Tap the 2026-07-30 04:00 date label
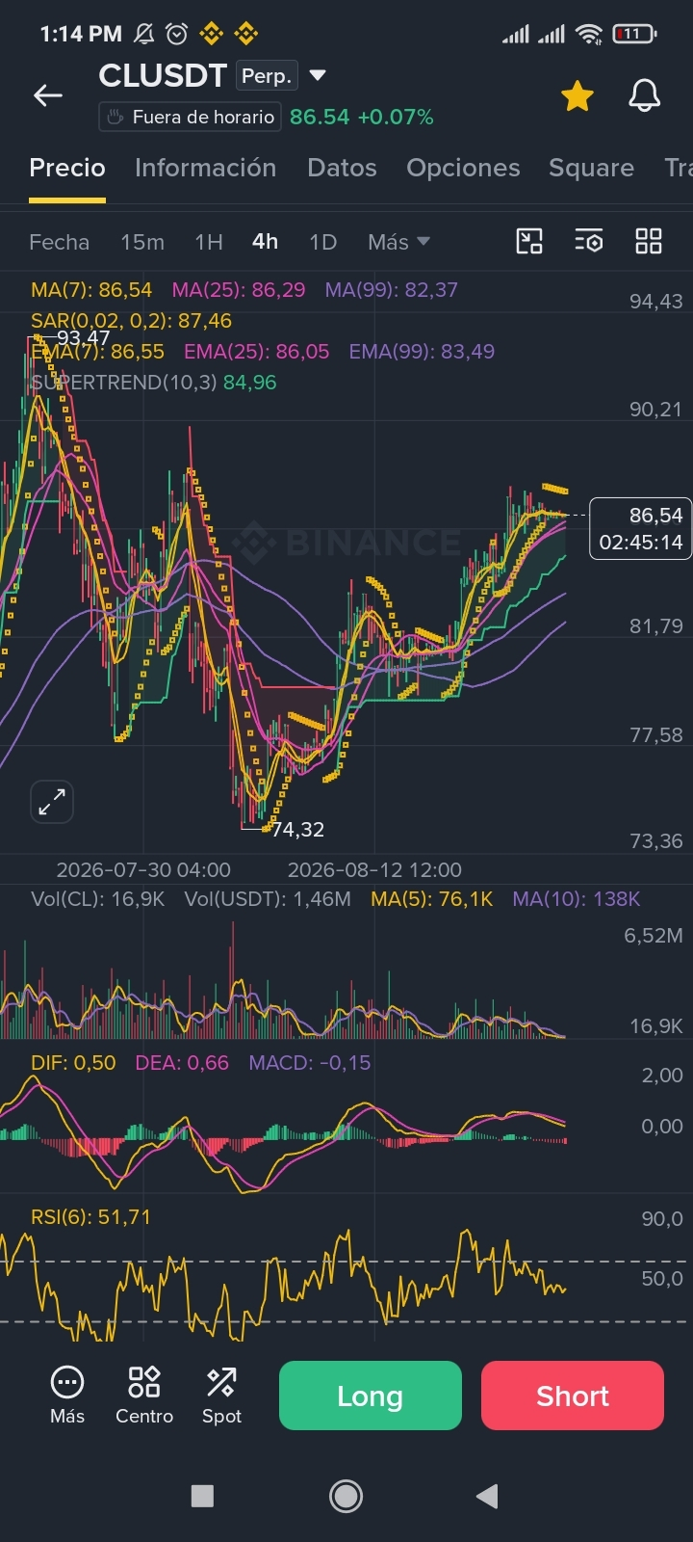This screenshot has height=1542, width=693. click(143, 870)
